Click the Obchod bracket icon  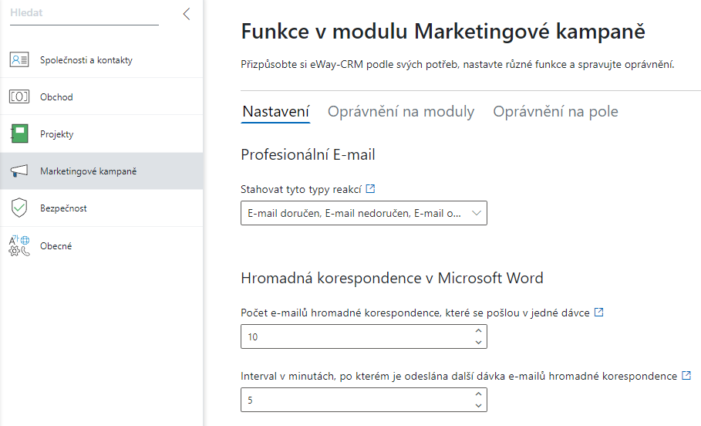(x=19, y=96)
